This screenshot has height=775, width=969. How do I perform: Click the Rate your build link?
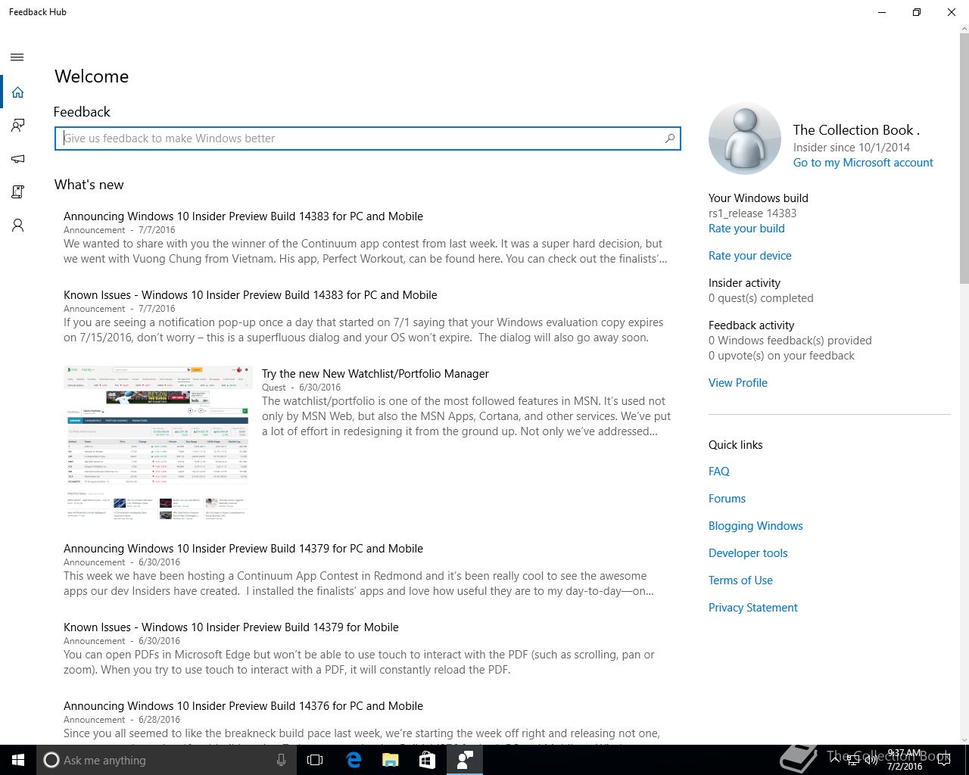pos(746,229)
